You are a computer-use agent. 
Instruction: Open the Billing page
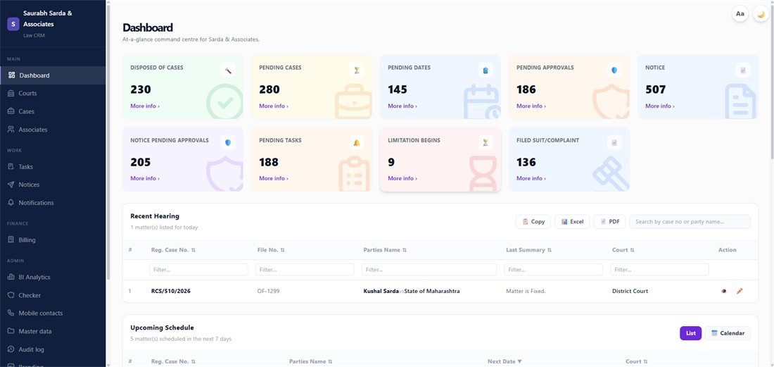click(52, 240)
